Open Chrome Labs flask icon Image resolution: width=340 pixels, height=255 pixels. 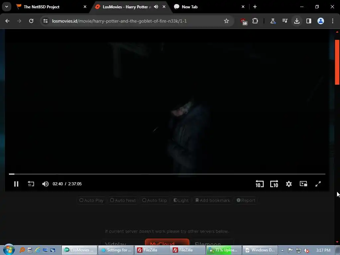coord(273,21)
